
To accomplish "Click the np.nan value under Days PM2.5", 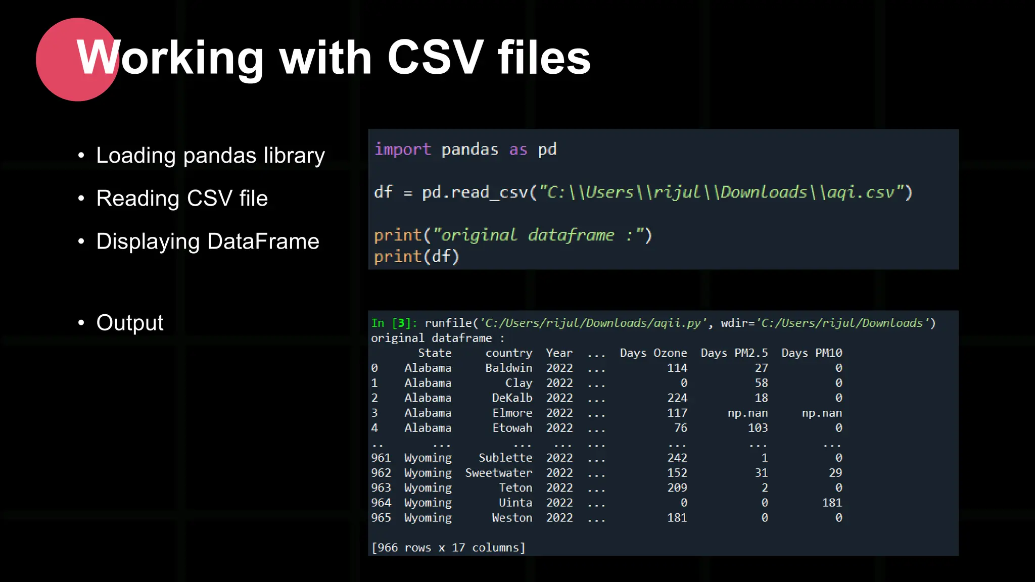I will tap(747, 413).
